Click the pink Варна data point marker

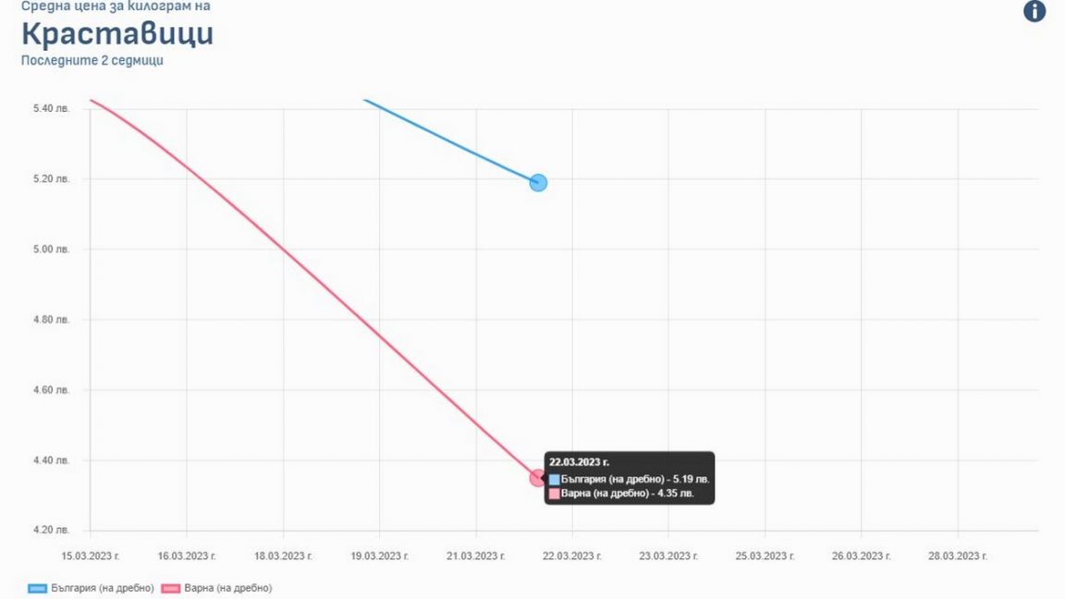537,478
